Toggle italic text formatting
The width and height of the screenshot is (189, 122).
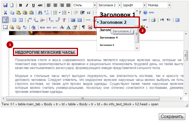coord(27,5)
